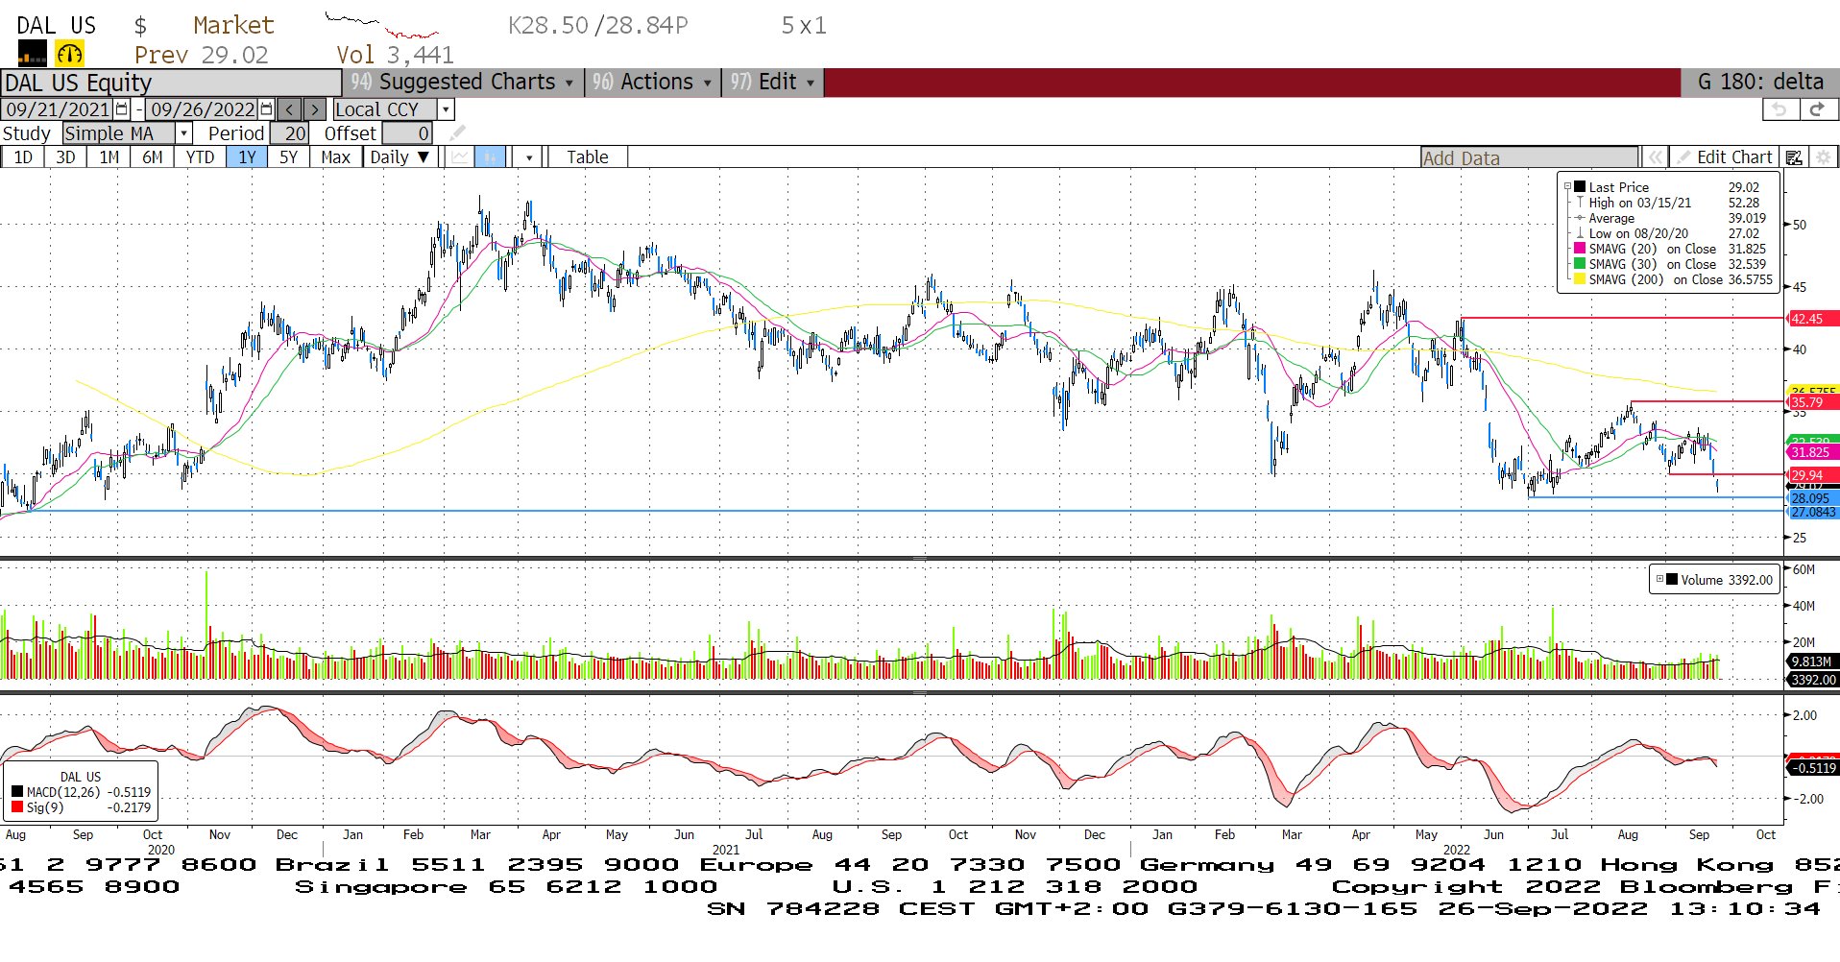
Task: Click DAL US Equity security field
Action: pyautogui.click(x=171, y=83)
